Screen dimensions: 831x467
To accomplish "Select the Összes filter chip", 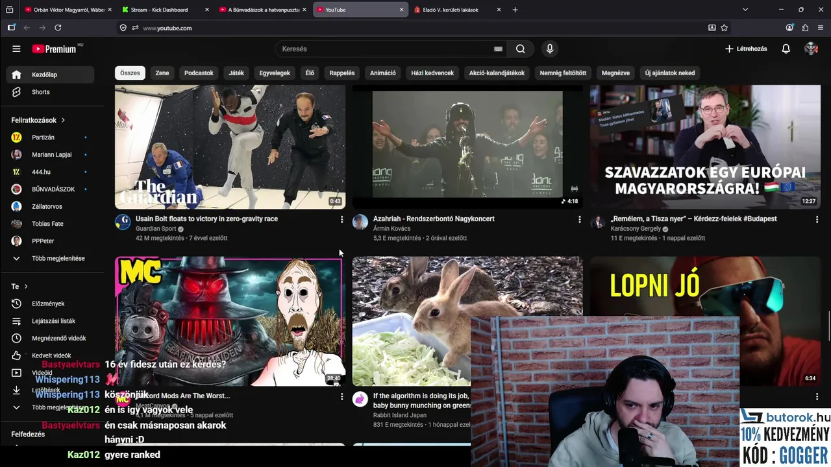I will [130, 73].
